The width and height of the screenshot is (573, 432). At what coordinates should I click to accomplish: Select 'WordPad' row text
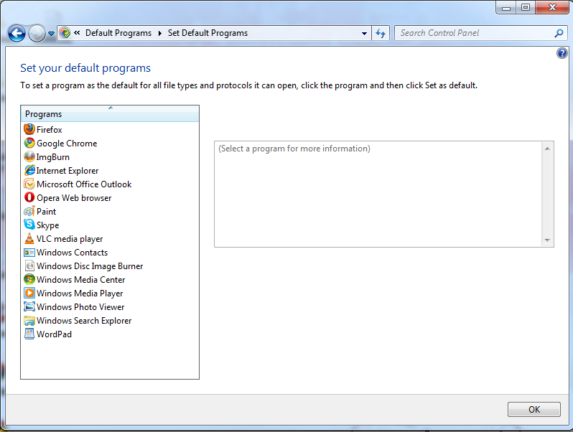[54, 334]
